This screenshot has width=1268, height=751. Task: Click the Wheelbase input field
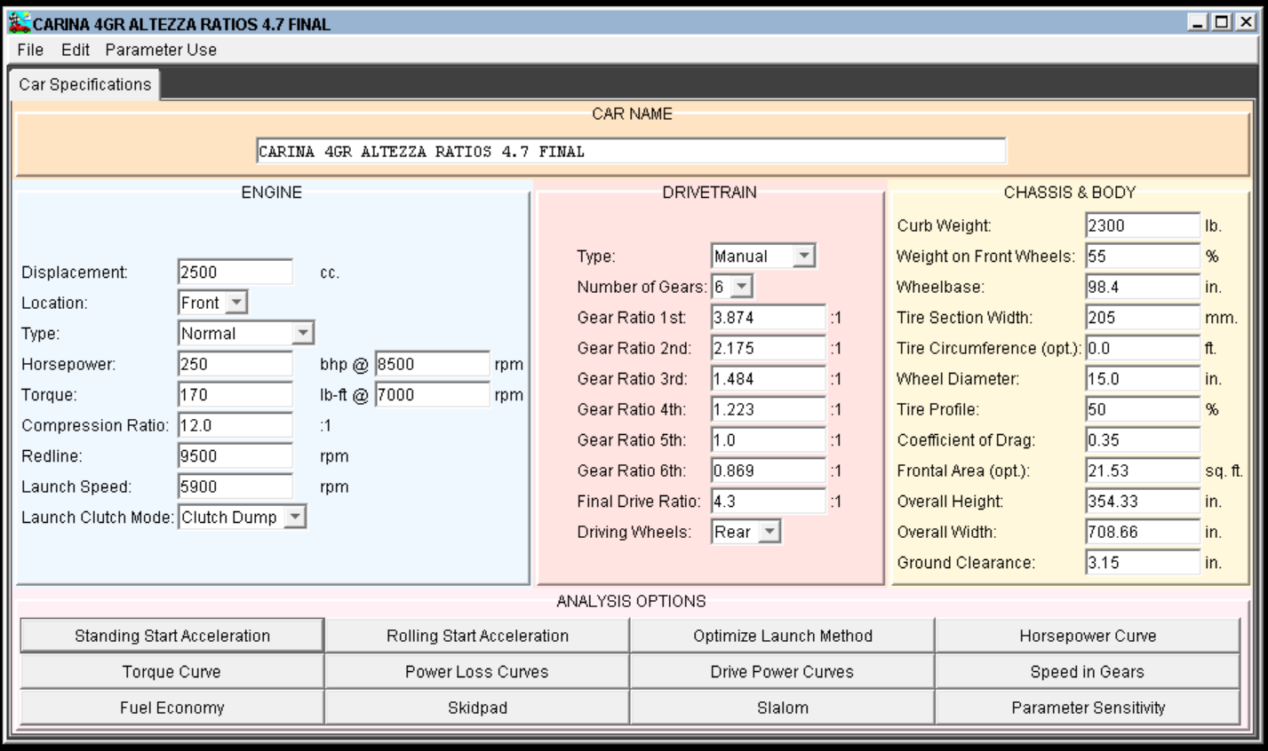(x=1143, y=287)
